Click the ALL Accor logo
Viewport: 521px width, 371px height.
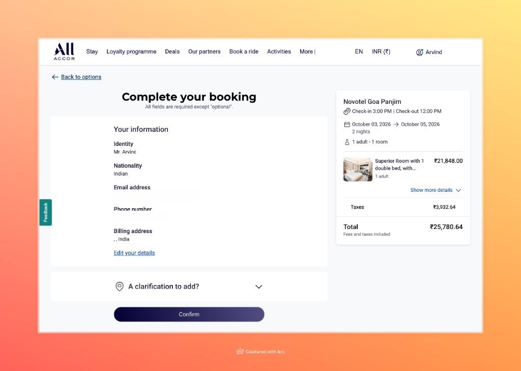coord(65,51)
